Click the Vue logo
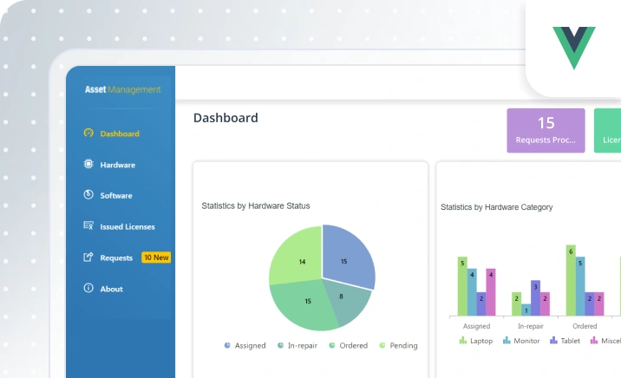This screenshot has width=621, height=378. (x=574, y=48)
